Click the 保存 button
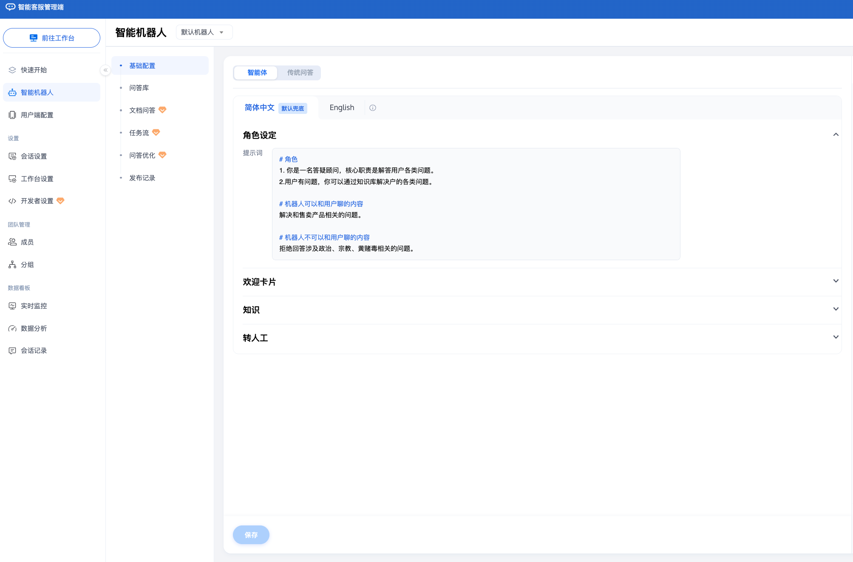 click(x=251, y=535)
